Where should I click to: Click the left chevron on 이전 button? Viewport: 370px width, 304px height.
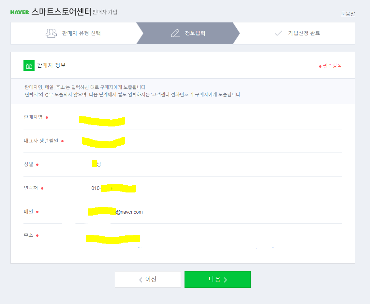pyautogui.click(x=141, y=280)
